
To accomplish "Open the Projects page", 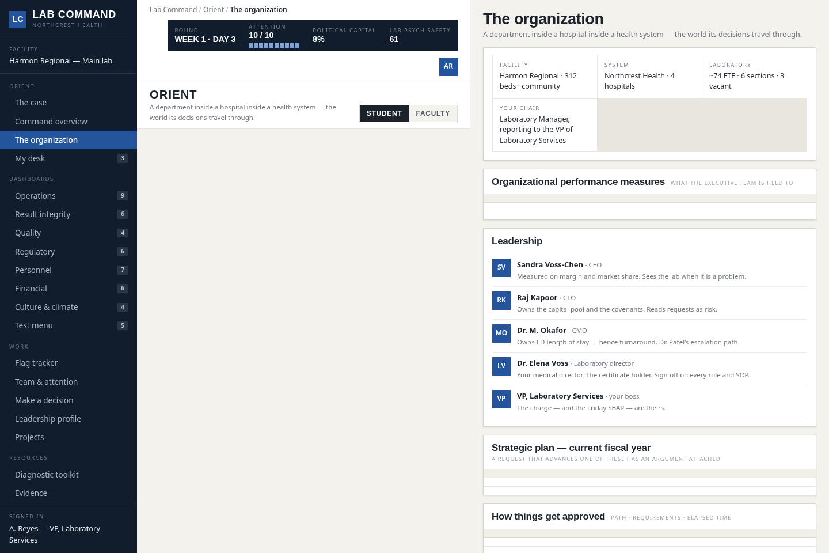I will coord(69,437).
